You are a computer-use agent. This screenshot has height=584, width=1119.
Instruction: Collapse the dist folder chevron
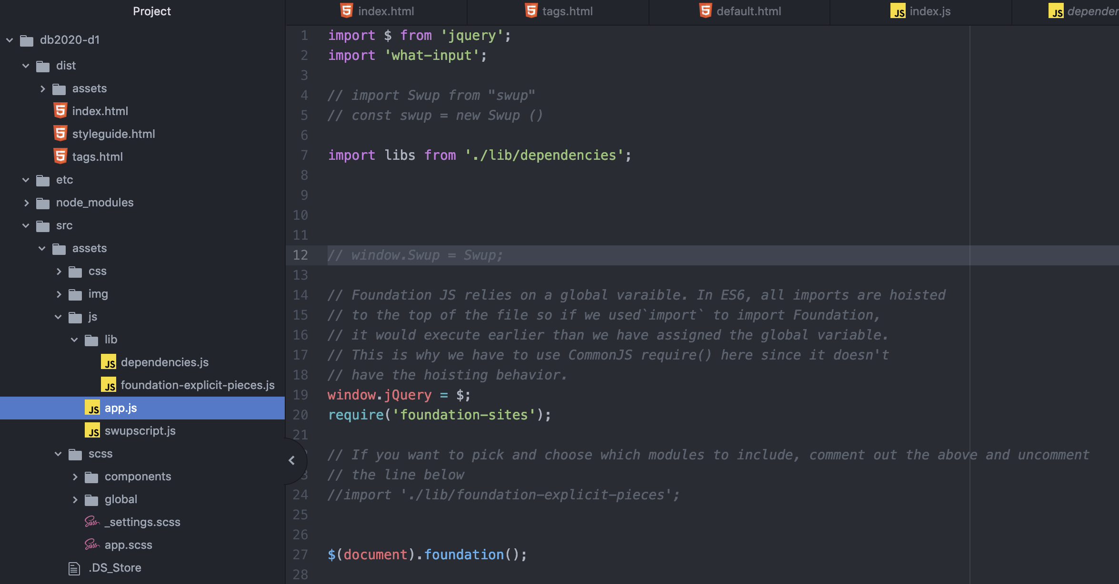coord(26,66)
